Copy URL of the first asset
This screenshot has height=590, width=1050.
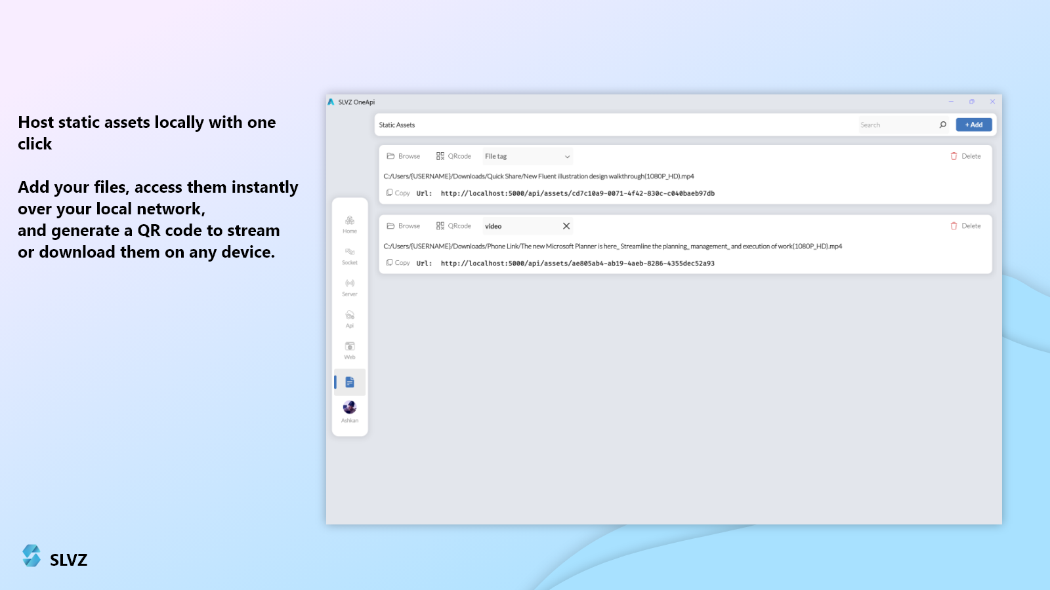coord(398,193)
